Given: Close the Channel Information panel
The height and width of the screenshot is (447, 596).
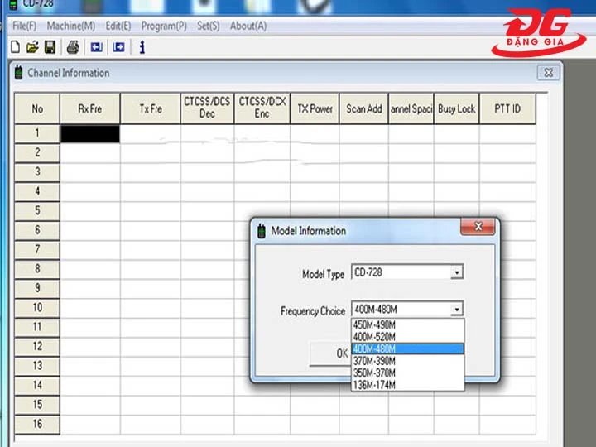Looking at the screenshot, I should coord(546,73).
